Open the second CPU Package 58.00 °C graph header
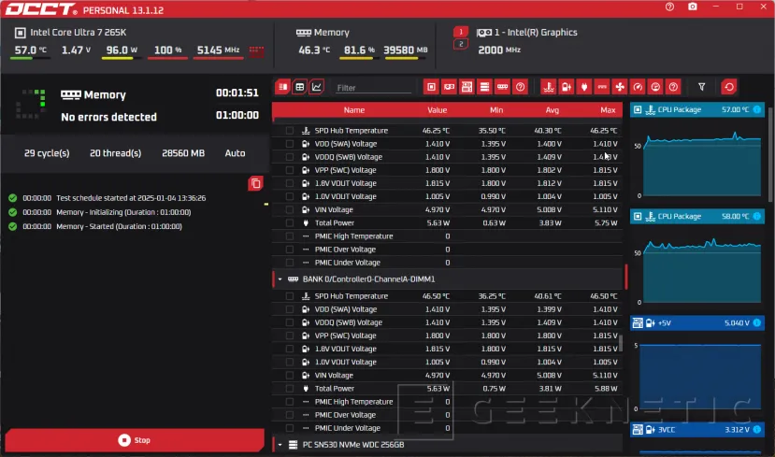Image resolution: width=775 pixels, height=457 pixels. (696, 217)
